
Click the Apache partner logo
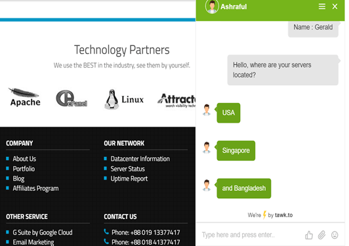(x=25, y=97)
